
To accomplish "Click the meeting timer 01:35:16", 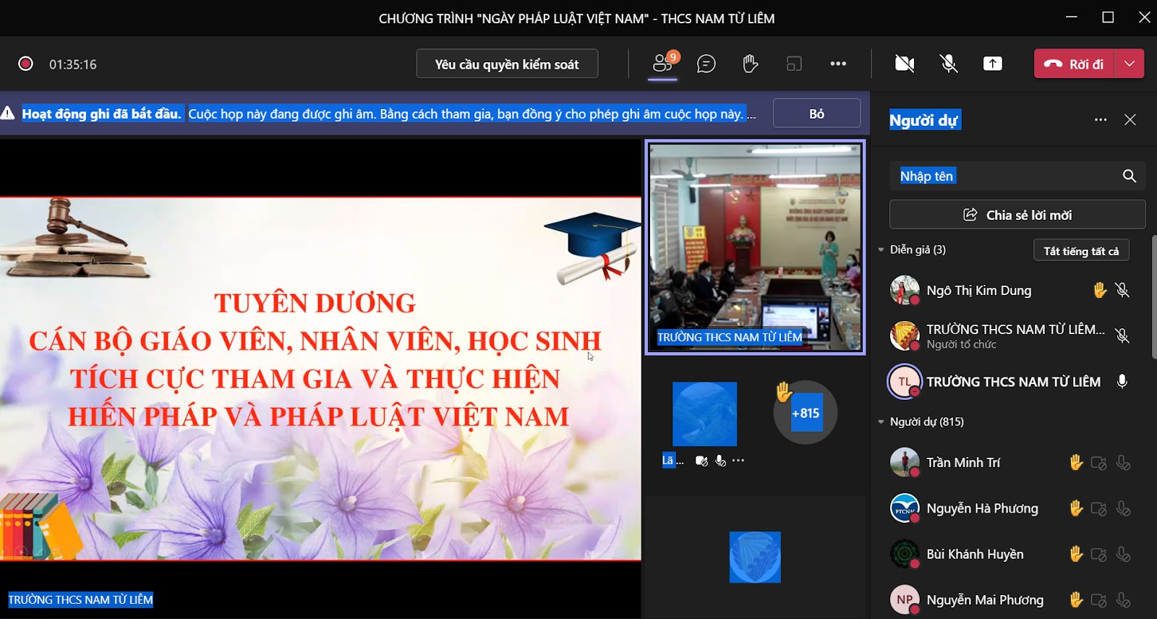I will coord(73,64).
